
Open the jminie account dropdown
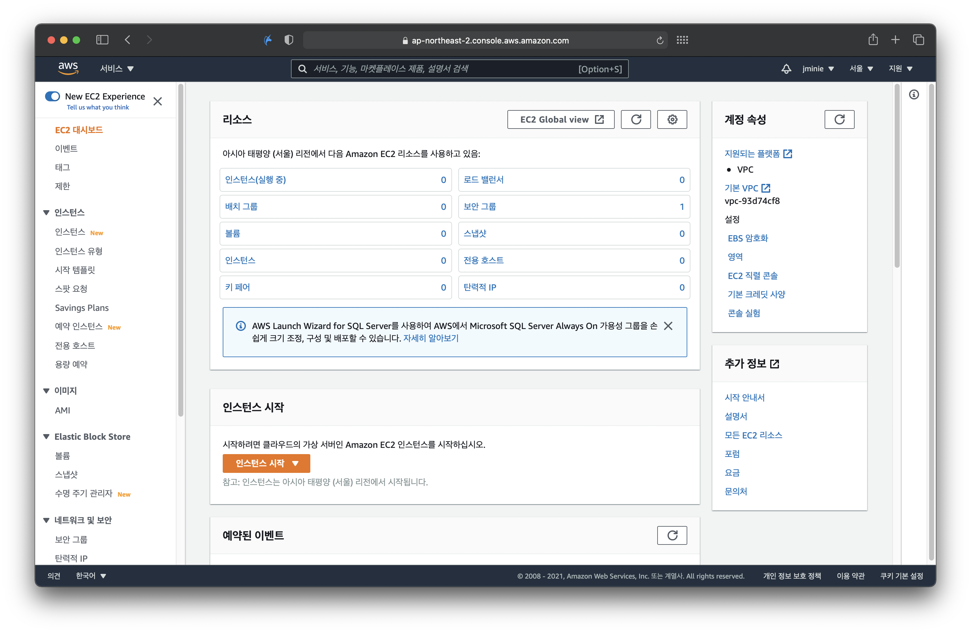point(818,68)
